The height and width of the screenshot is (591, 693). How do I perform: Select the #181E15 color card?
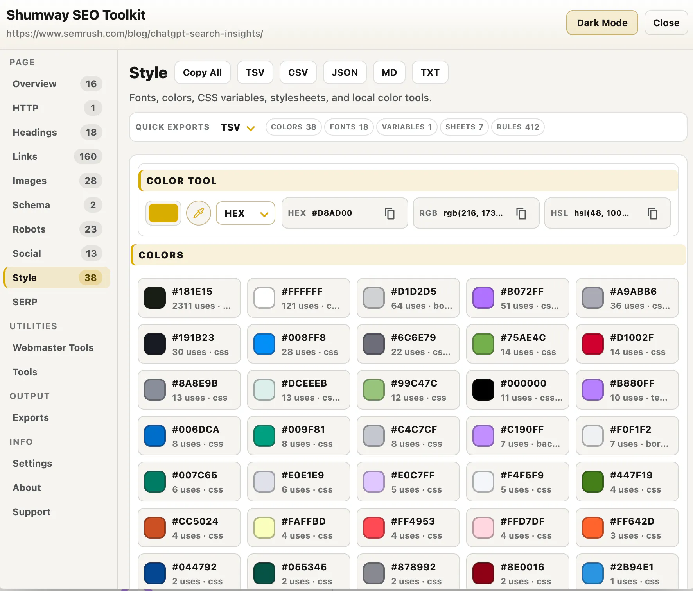click(189, 298)
